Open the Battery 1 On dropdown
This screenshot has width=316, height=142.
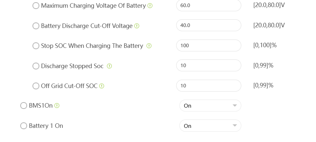tap(210, 126)
